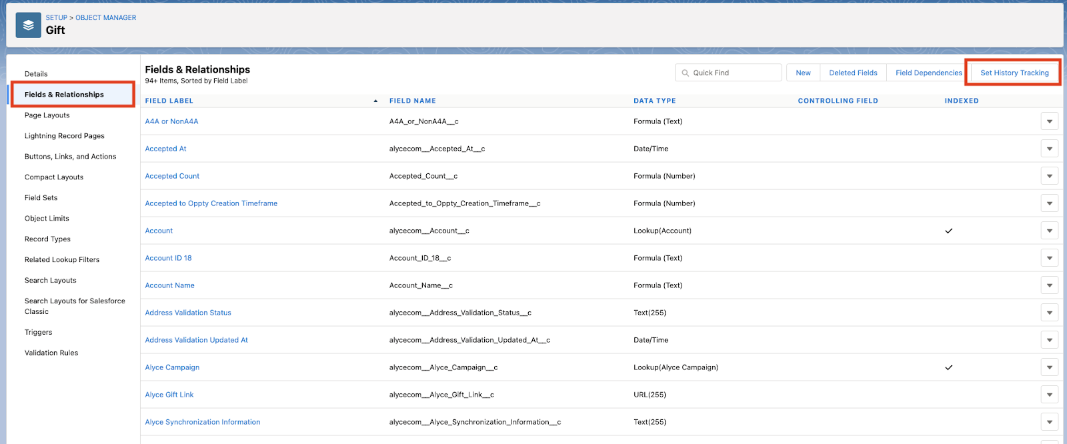Click the New field button
The width and height of the screenshot is (1067, 444).
[803, 73]
